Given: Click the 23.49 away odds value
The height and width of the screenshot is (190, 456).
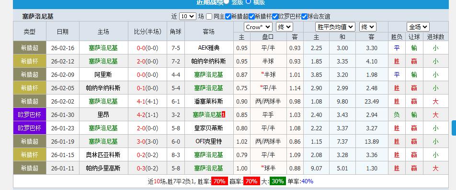Looking at the screenshot, I should [x=372, y=101].
